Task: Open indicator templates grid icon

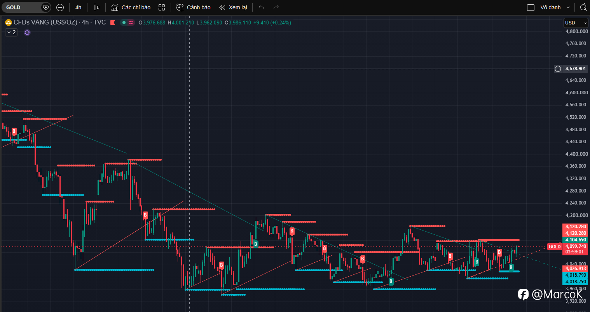Action: click(162, 7)
